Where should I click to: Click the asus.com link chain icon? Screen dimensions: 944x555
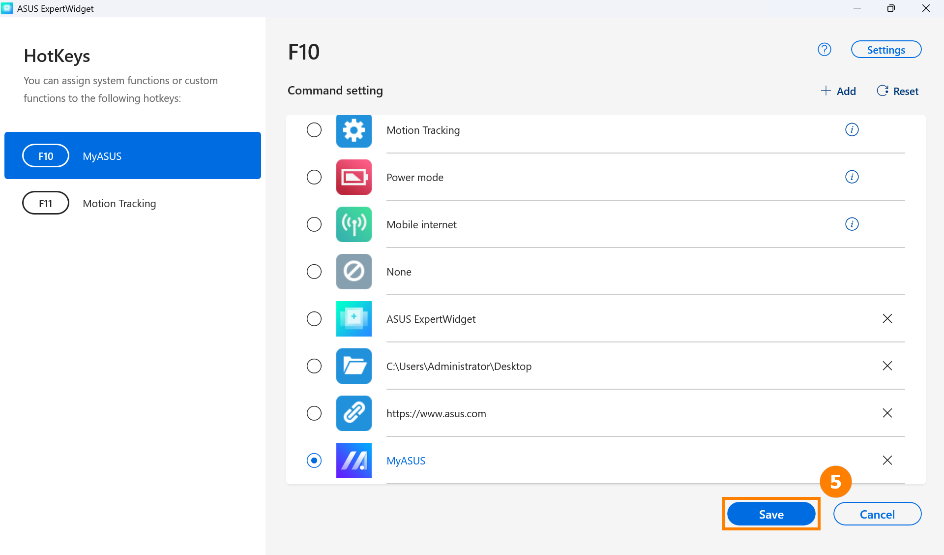click(354, 413)
